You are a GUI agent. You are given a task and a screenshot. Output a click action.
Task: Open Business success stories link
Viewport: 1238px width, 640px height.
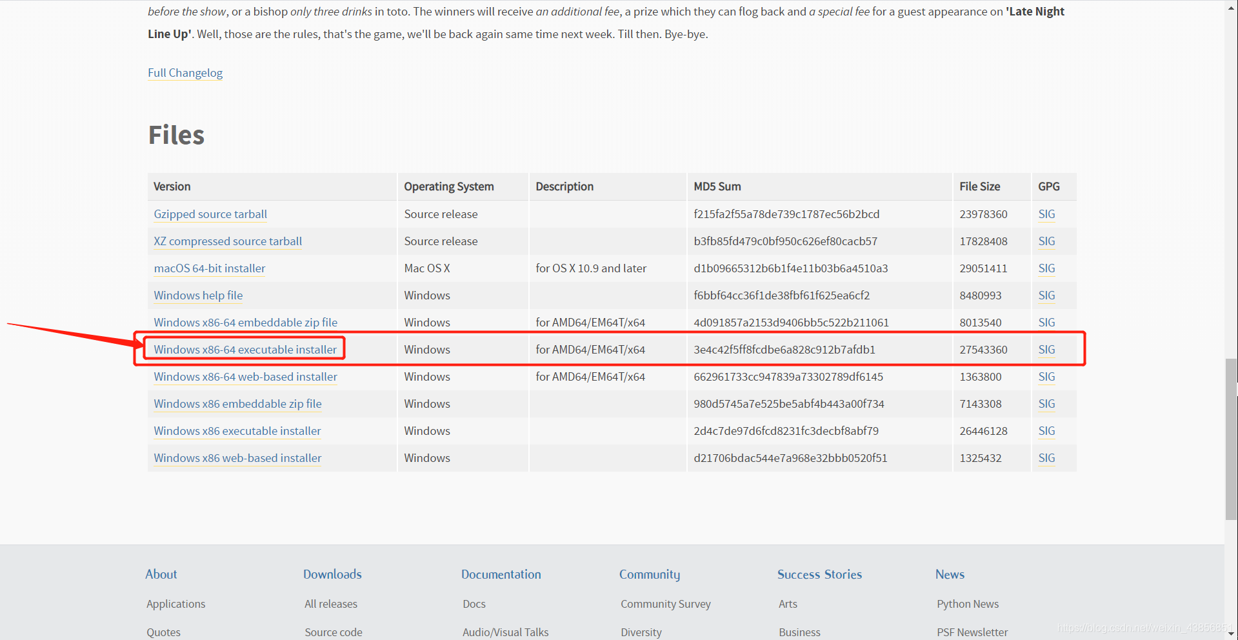pos(799,632)
